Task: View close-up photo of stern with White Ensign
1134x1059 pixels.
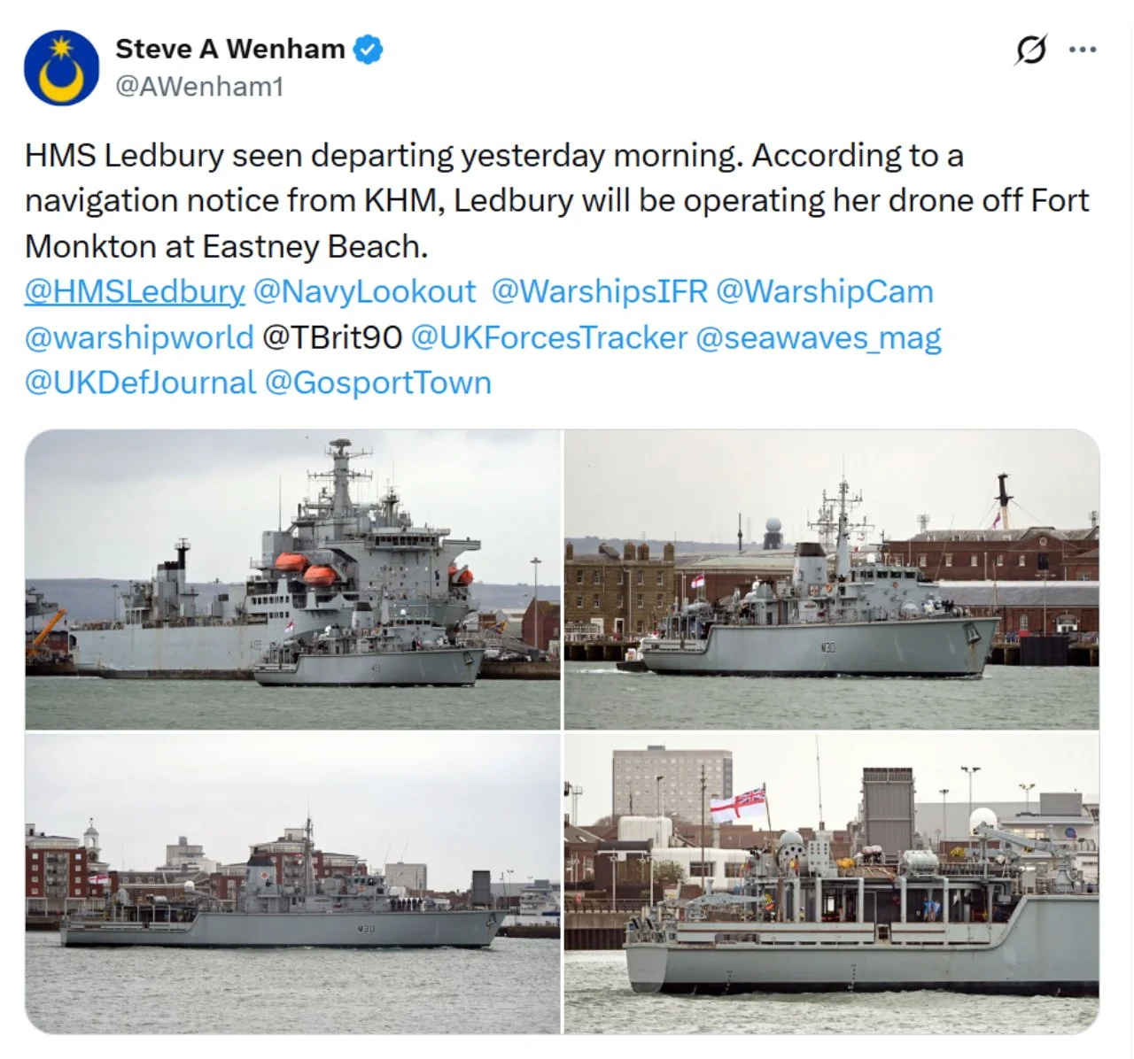Action: (x=832, y=884)
